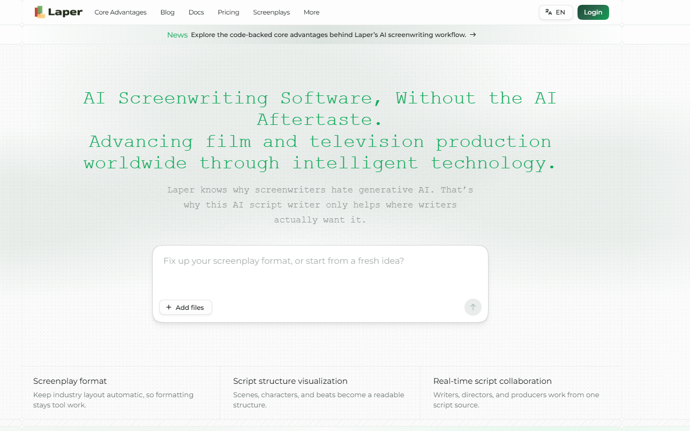Click the 'AI Screenwriting Software' headline

320,109
